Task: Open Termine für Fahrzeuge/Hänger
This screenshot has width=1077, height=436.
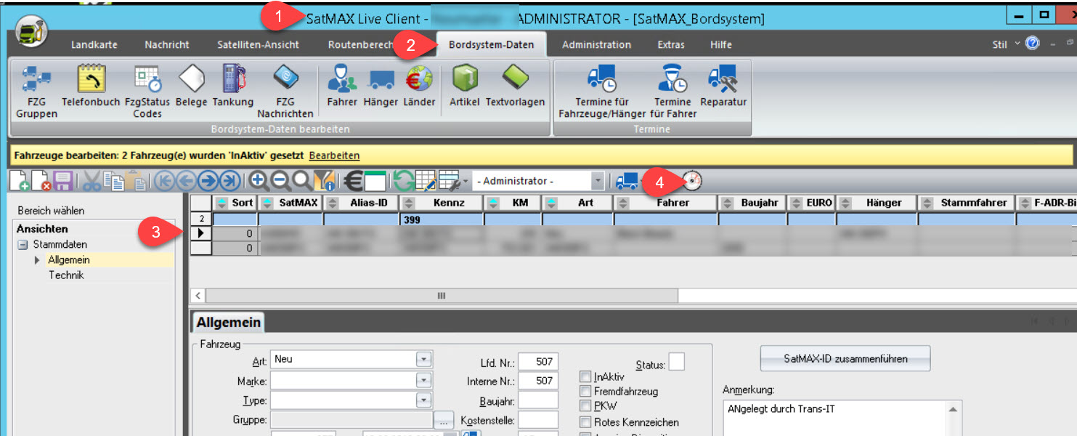Action: (x=602, y=92)
